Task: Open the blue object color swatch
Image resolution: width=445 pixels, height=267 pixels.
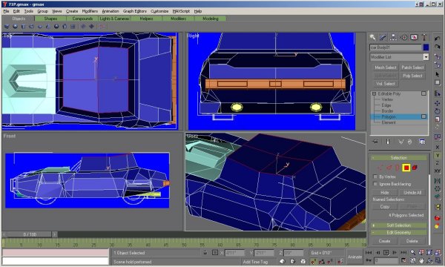Action: (x=426, y=47)
